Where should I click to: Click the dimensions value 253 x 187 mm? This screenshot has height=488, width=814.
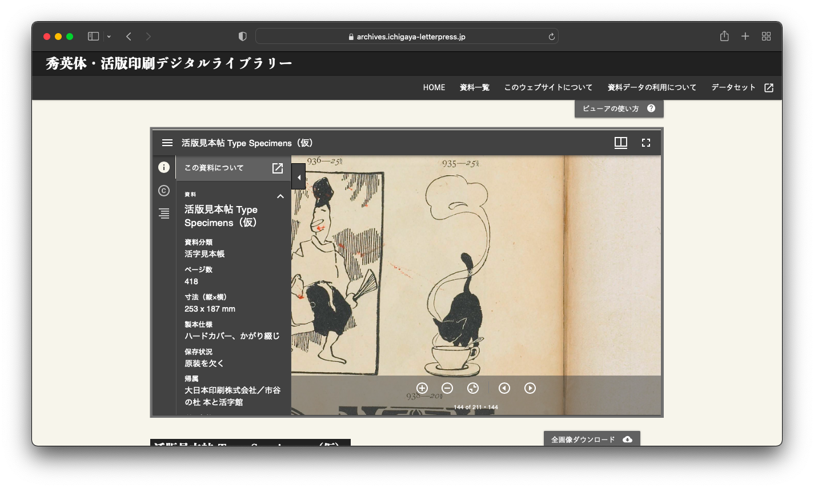(210, 309)
